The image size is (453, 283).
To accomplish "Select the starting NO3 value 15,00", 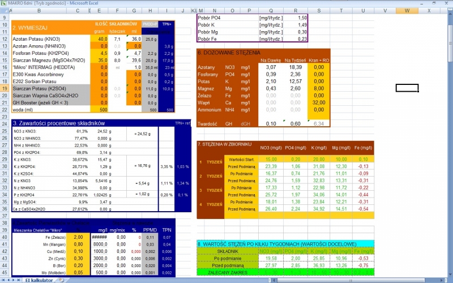I will pos(271,160).
